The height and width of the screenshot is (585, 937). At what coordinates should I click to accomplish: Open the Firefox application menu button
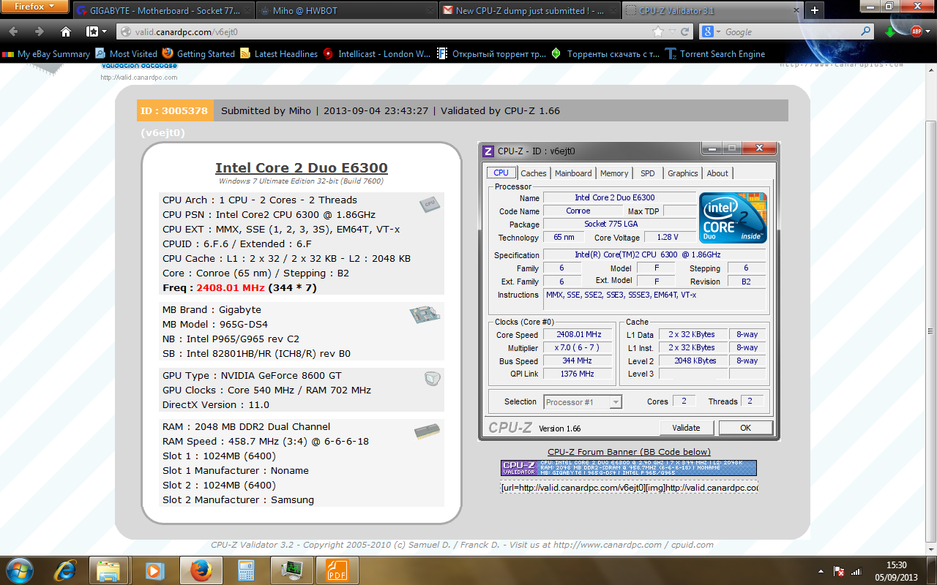pos(35,7)
